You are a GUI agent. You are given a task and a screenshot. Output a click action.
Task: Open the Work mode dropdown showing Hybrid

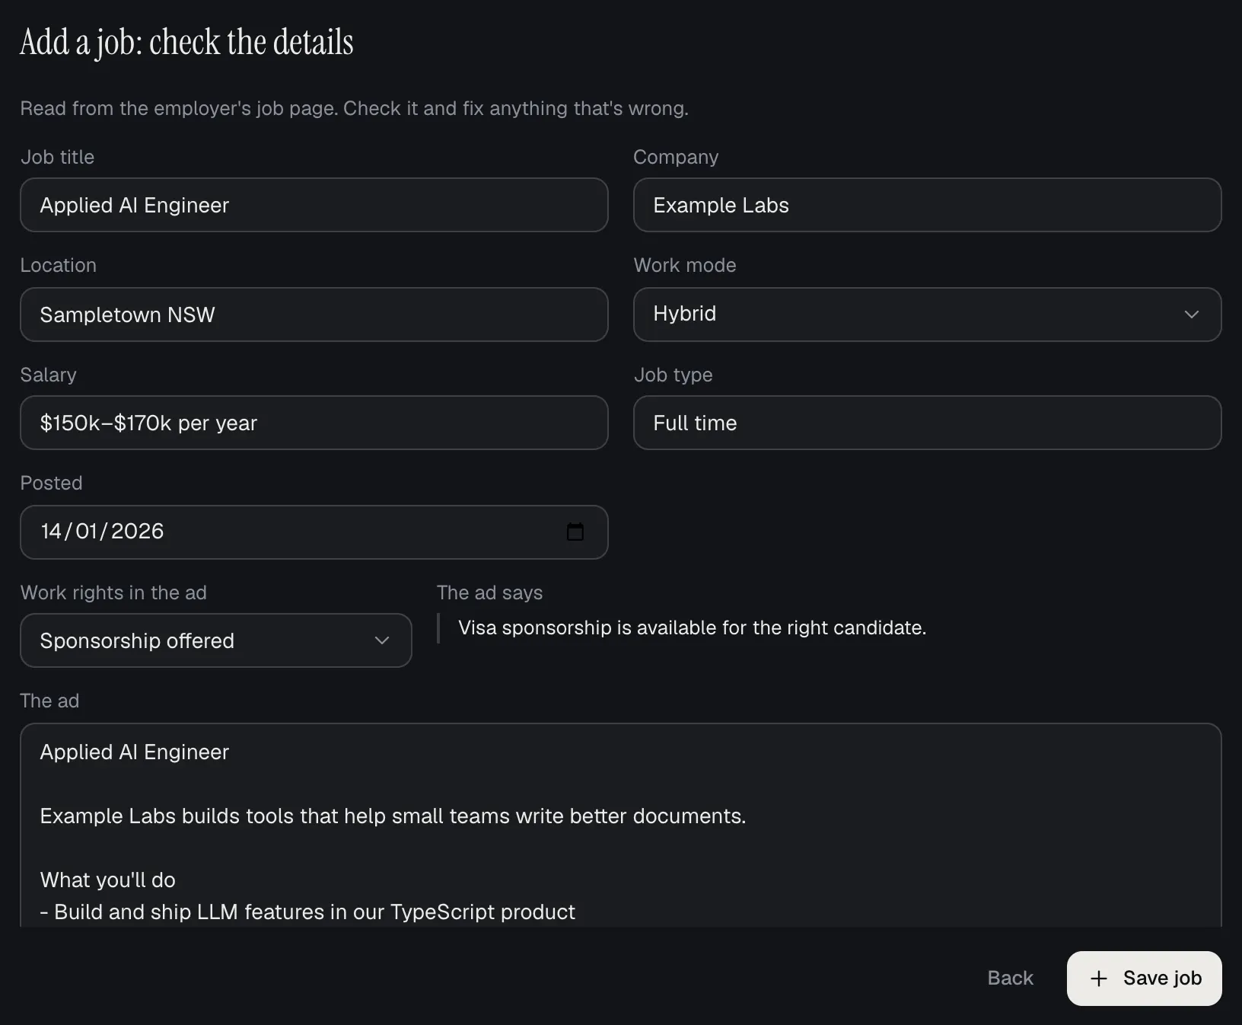tap(927, 315)
